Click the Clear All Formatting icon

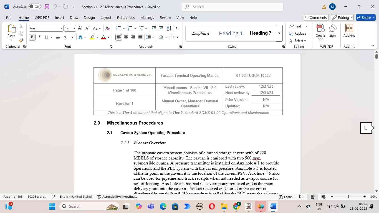pos(108,28)
